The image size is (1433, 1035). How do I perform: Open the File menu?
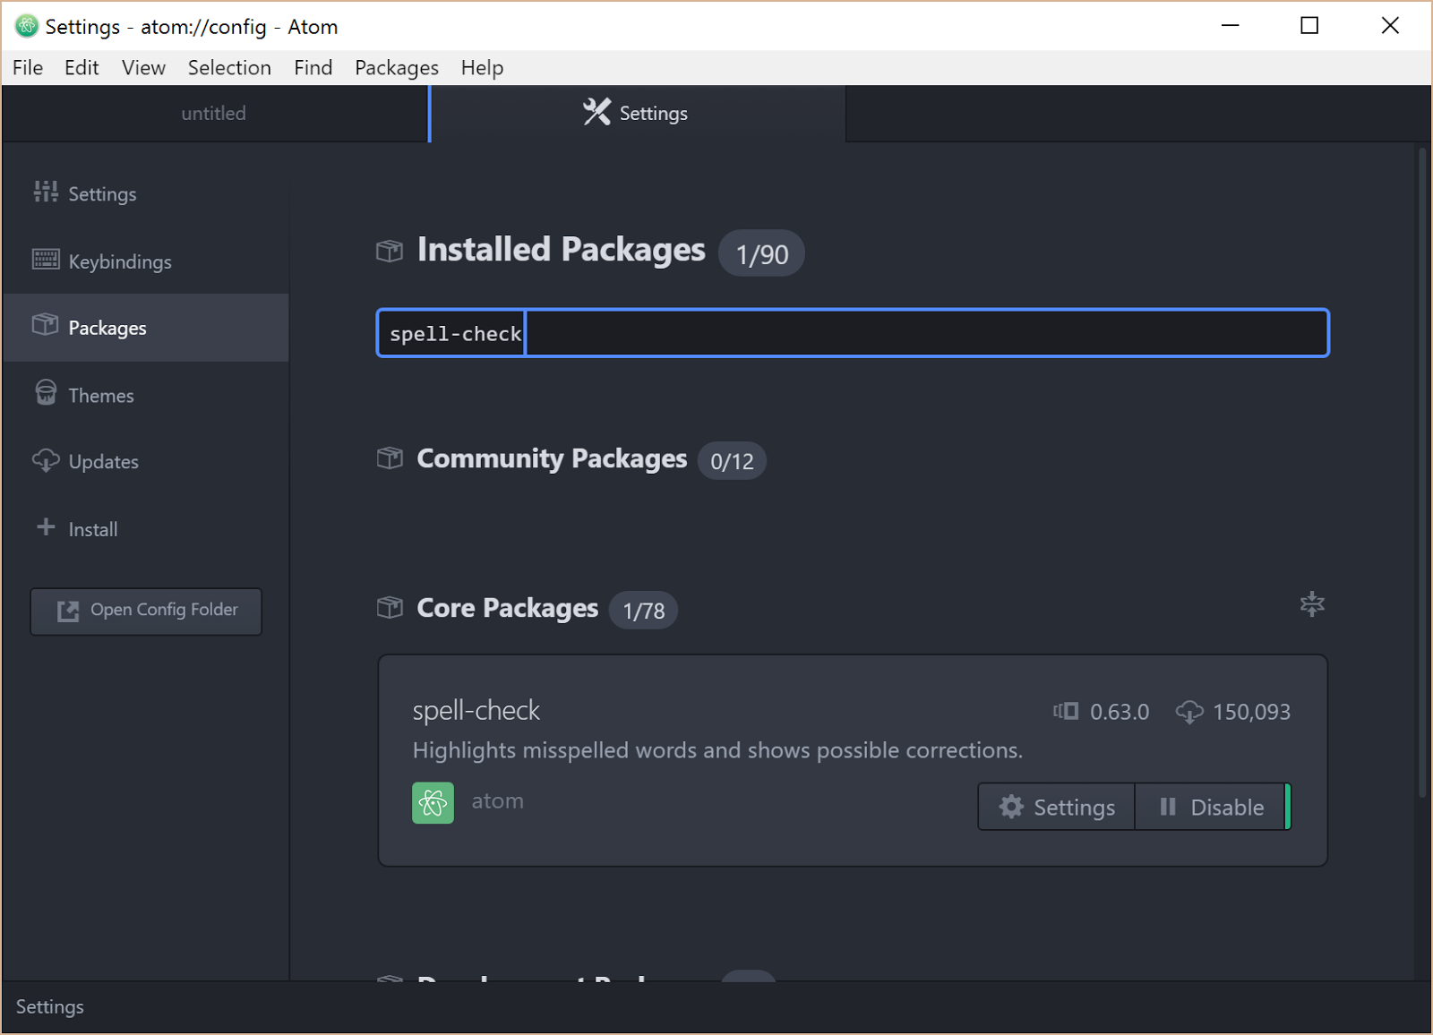tap(28, 68)
